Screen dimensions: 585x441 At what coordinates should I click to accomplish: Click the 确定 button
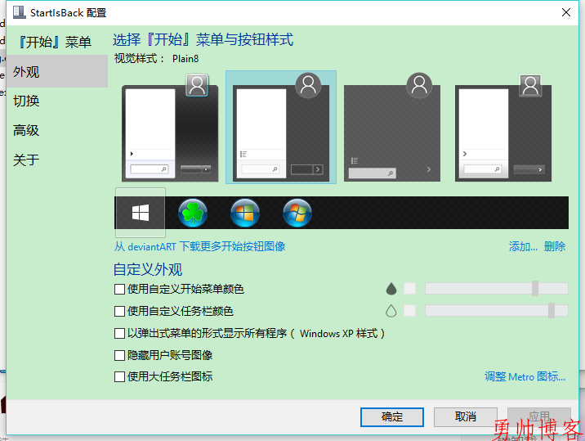click(391, 416)
